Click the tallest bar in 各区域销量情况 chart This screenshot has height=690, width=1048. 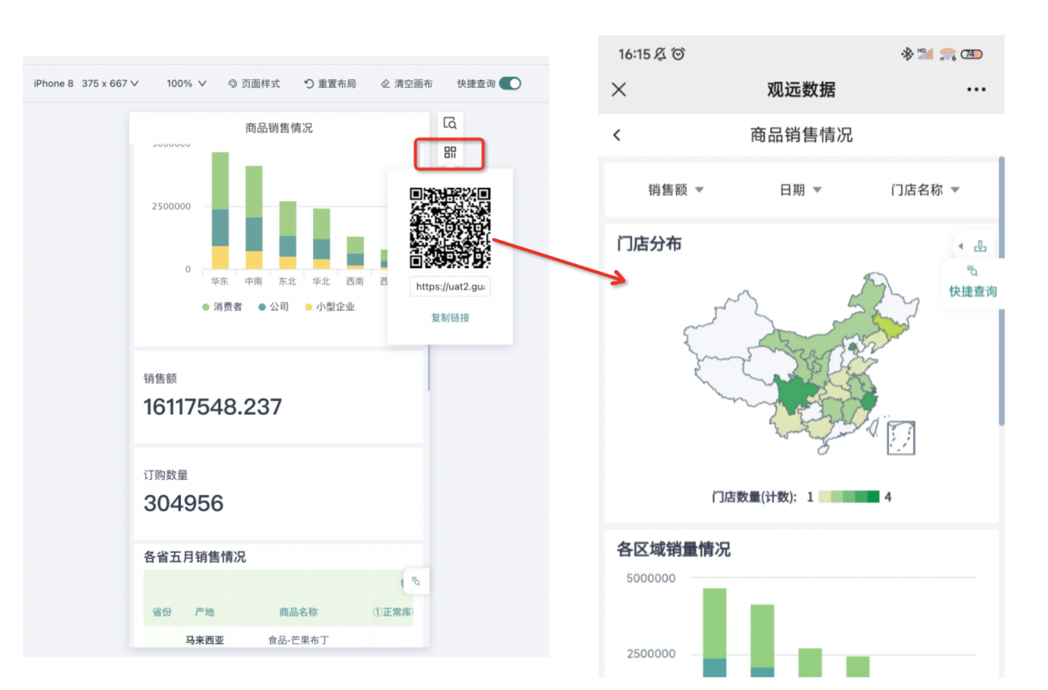[x=714, y=632]
